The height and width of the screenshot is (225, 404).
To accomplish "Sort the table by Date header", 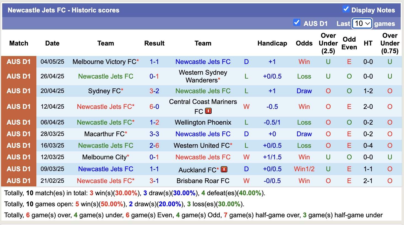I will click(x=52, y=43).
